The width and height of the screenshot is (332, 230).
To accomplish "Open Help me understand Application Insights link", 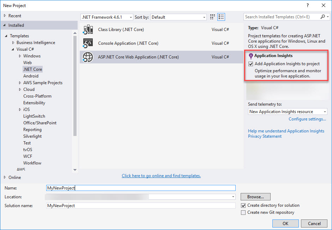I will click(x=286, y=131).
